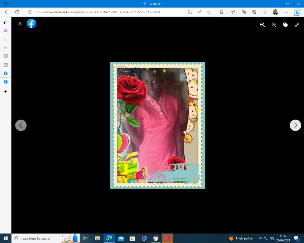This screenshot has width=304, height=243.
Task: Zoom out of the Facebook photo
Action: pyautogui.click(x=274, y=25)
